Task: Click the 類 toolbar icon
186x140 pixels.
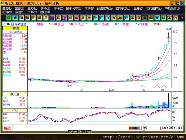Action: [x=71, y=18]
